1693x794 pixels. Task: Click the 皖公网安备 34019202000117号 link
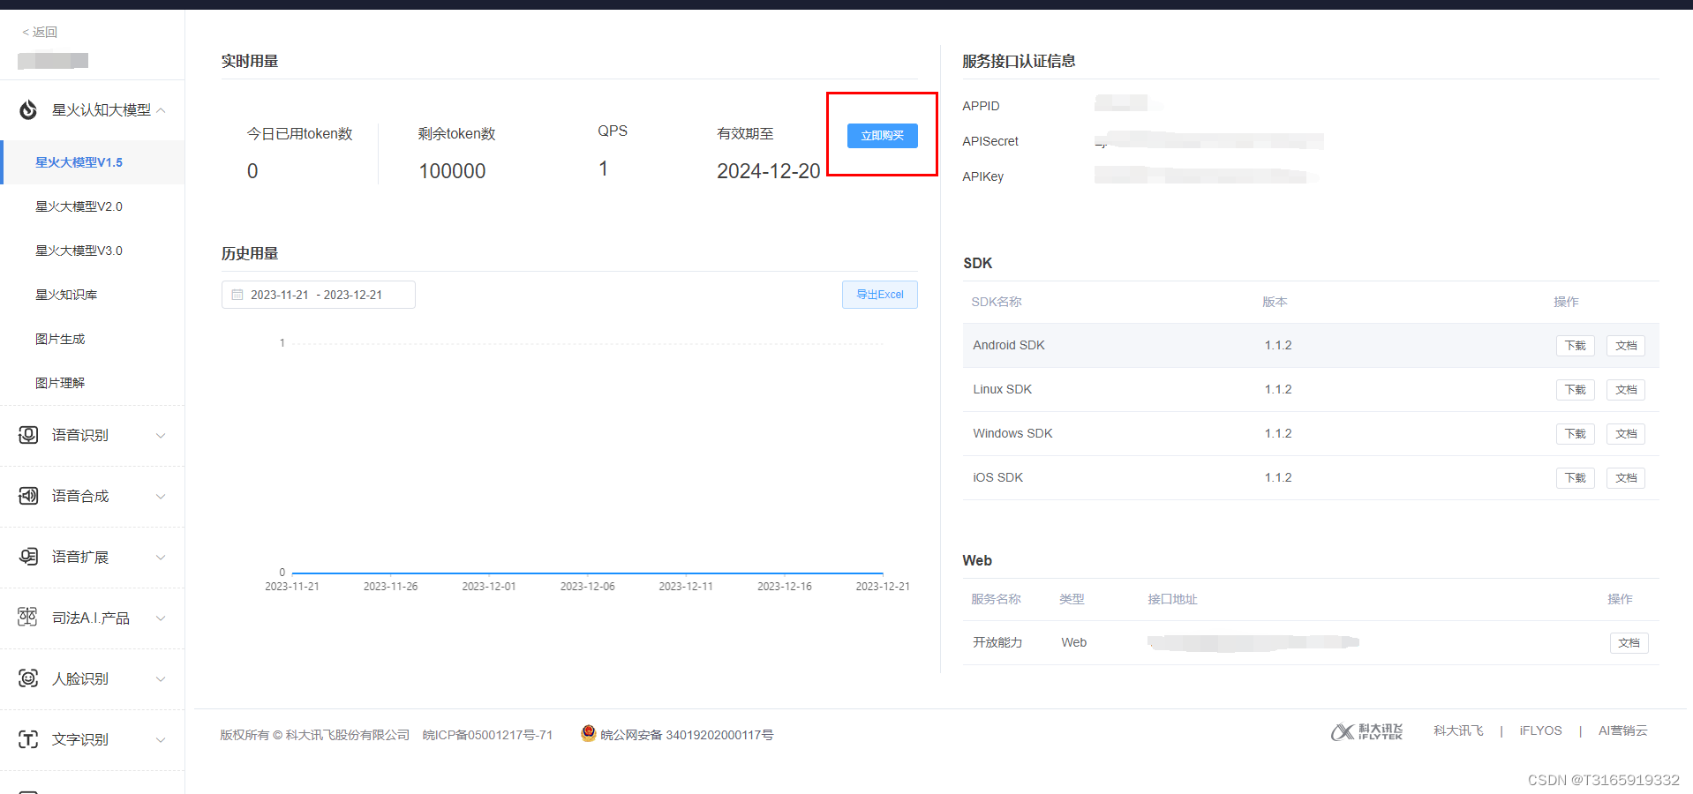tap(687, 735)
